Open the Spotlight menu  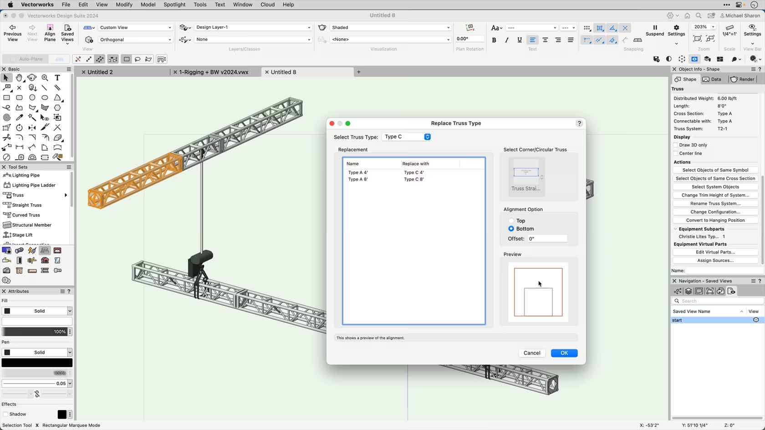[x=174, y=5]
